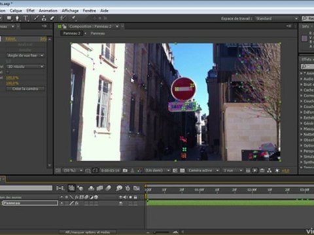Viewport: 314px width, 235px height.
Task: Open the Fenêtre menu
Action: pyautogui.click(x=90, y=10)
